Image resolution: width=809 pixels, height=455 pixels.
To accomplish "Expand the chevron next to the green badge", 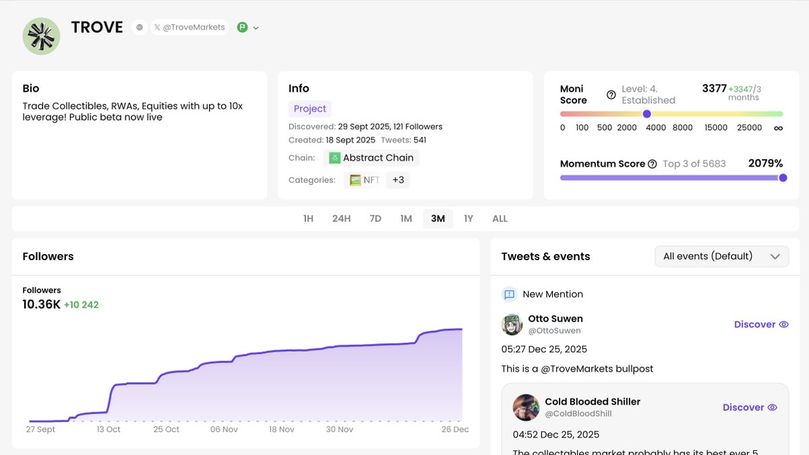I will (x=256, y=28).
